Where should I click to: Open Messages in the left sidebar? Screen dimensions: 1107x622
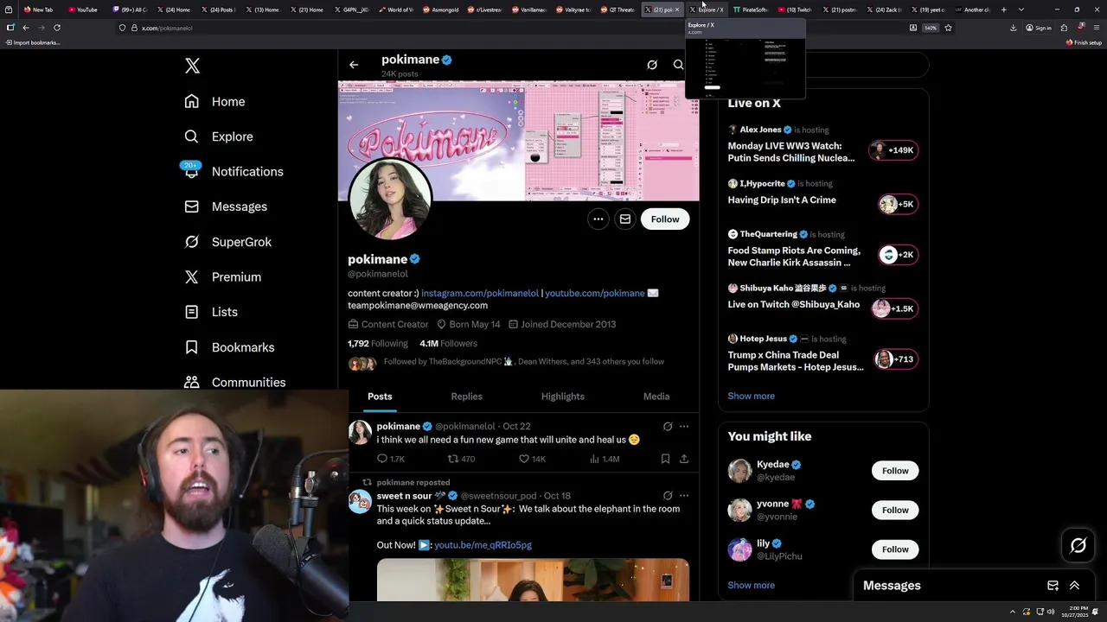[226, 206]
